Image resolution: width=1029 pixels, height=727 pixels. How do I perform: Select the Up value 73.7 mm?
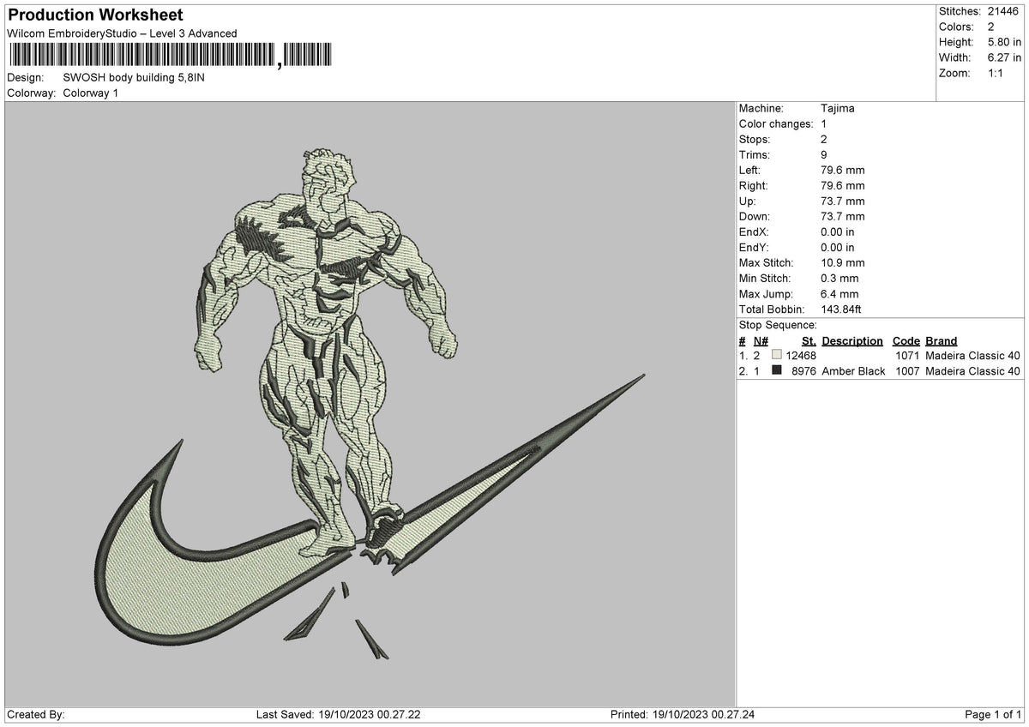click(843, 201)
